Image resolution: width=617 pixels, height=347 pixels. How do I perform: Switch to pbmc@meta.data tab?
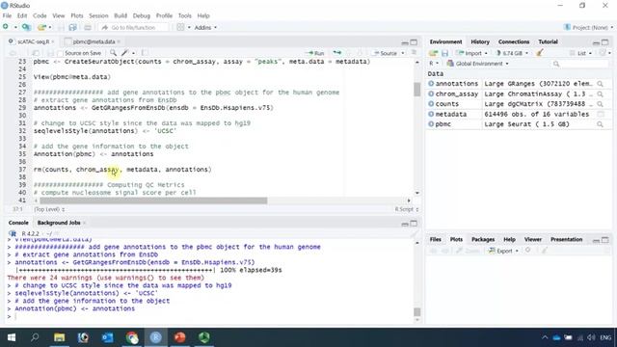pos(94,41)
